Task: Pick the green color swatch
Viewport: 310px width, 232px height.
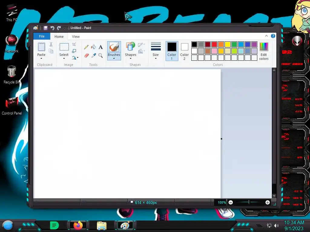Action: (x=234, y=44)
